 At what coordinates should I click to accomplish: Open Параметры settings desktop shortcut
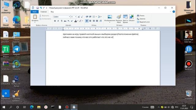[x=6, y=94]
